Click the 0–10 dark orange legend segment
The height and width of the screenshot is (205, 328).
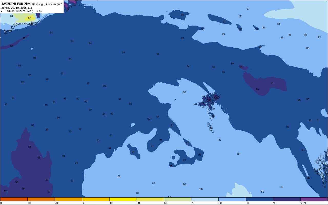tap(14, 199)
